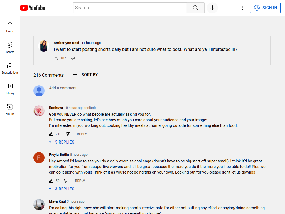Open Subscriptions in the sidebar
Screen dimensions: 285x214
(10, 69)
